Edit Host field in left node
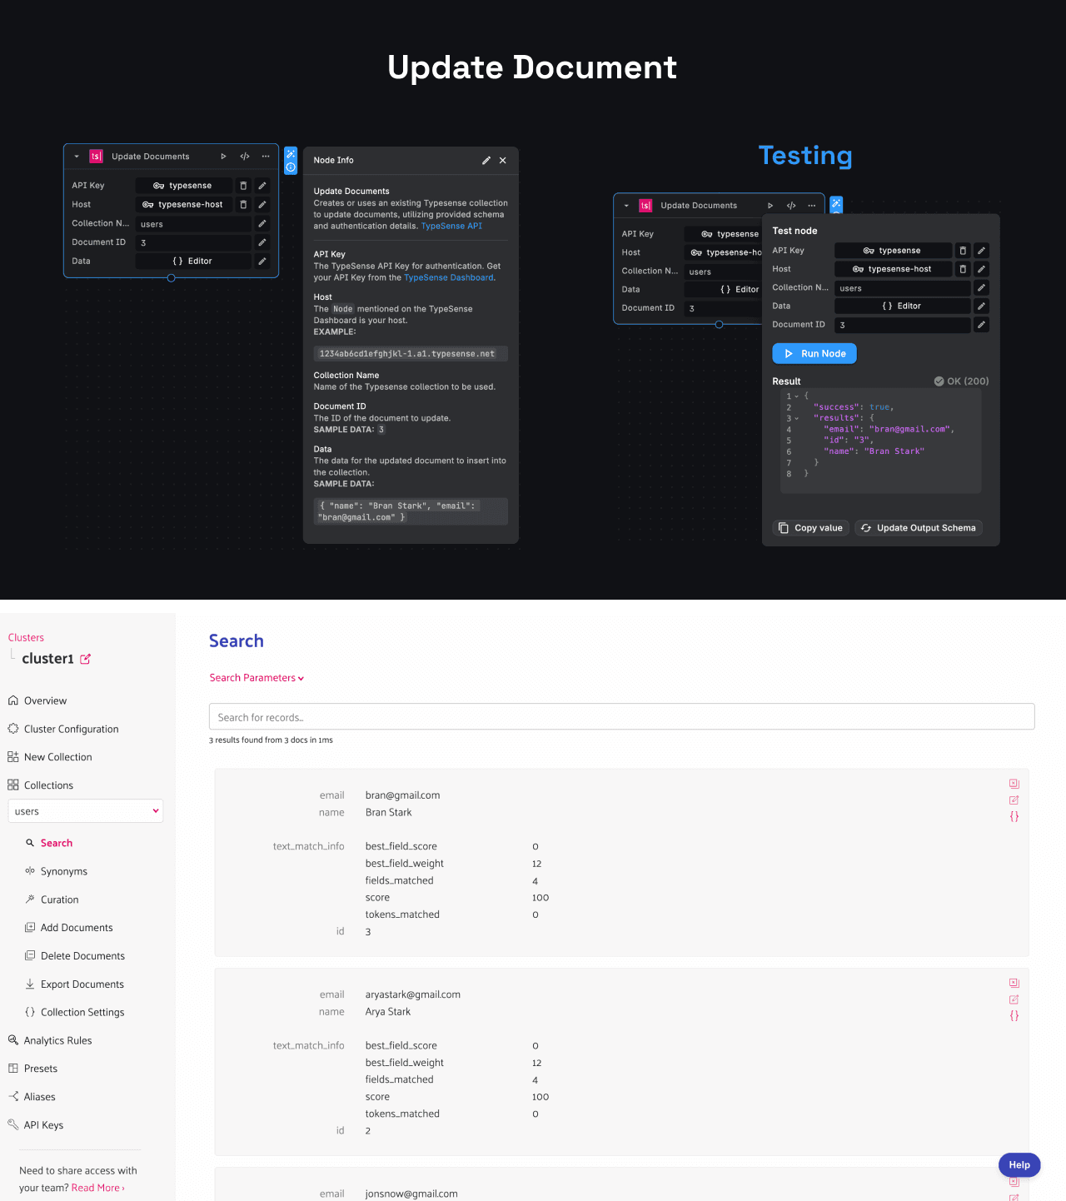 click(262, 205)
